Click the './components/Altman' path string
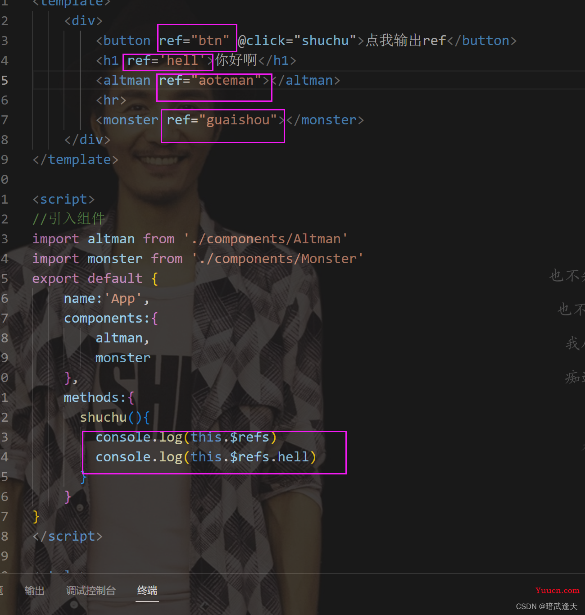The height and width of the screenshot is (615, 585). click(x=266, y=239)
